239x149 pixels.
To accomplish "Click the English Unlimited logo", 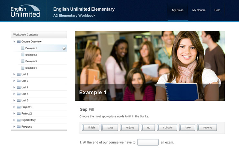I will tap(25, 11).
